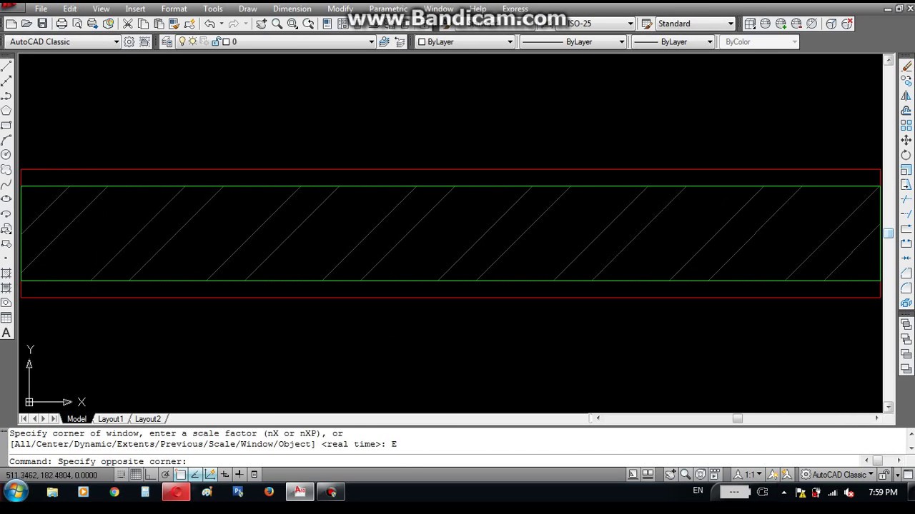Viewport: 915px width, 514px height.
Task: Toggle Object Snap Tracking in status bar
Action: [x=195, y=475]
